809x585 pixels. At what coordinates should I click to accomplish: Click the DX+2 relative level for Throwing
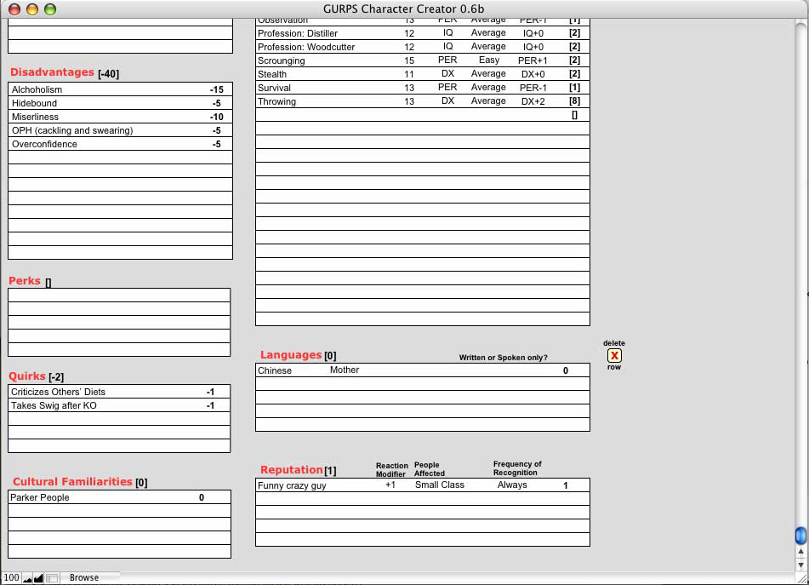533,101
